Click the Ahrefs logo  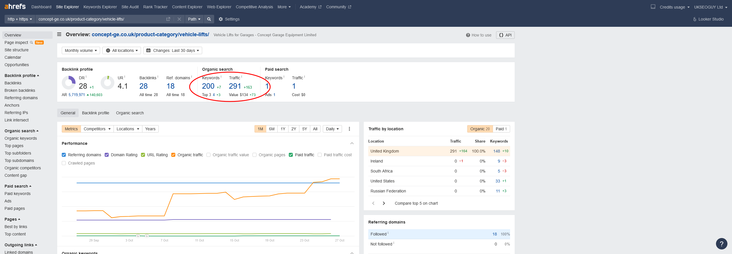pos(15,7)
